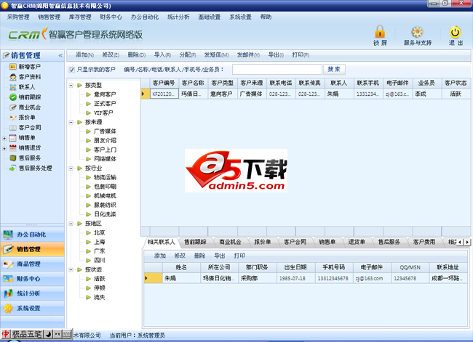The width and height of the screenshot is (473, 342).
Task: Switch to Pre-sale Follow-up (售前跟踪) tab
Action: point(195,242)
